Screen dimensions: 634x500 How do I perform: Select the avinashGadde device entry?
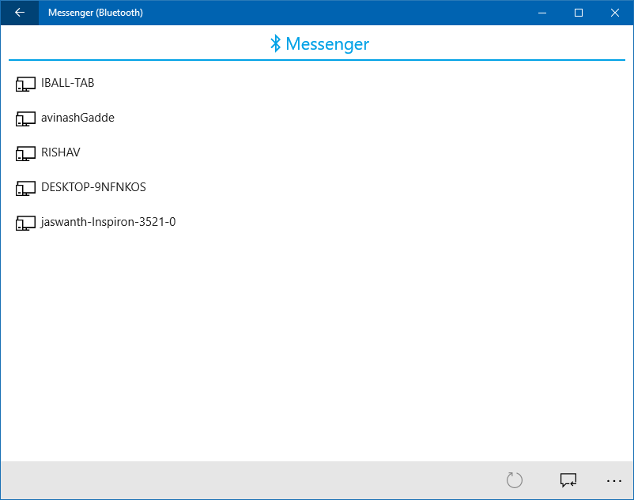point(77,118)
